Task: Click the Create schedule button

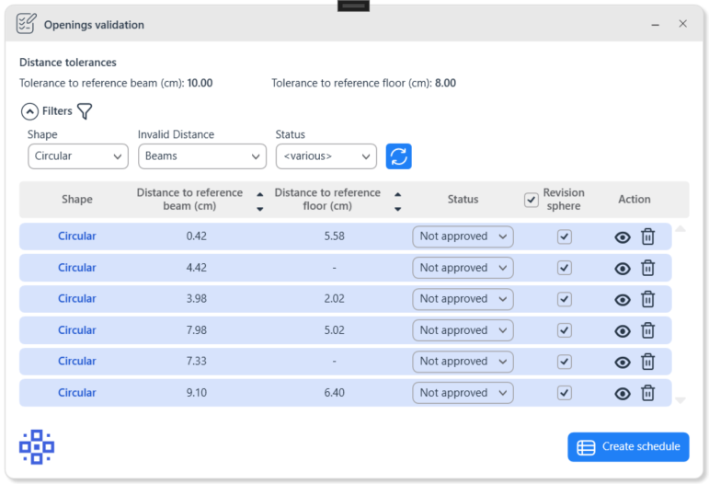Action: tap(628, 447)
